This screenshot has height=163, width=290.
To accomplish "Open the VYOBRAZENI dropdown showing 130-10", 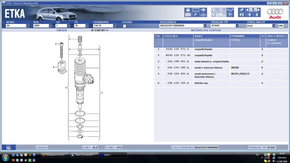I will [x=114, y=26].
